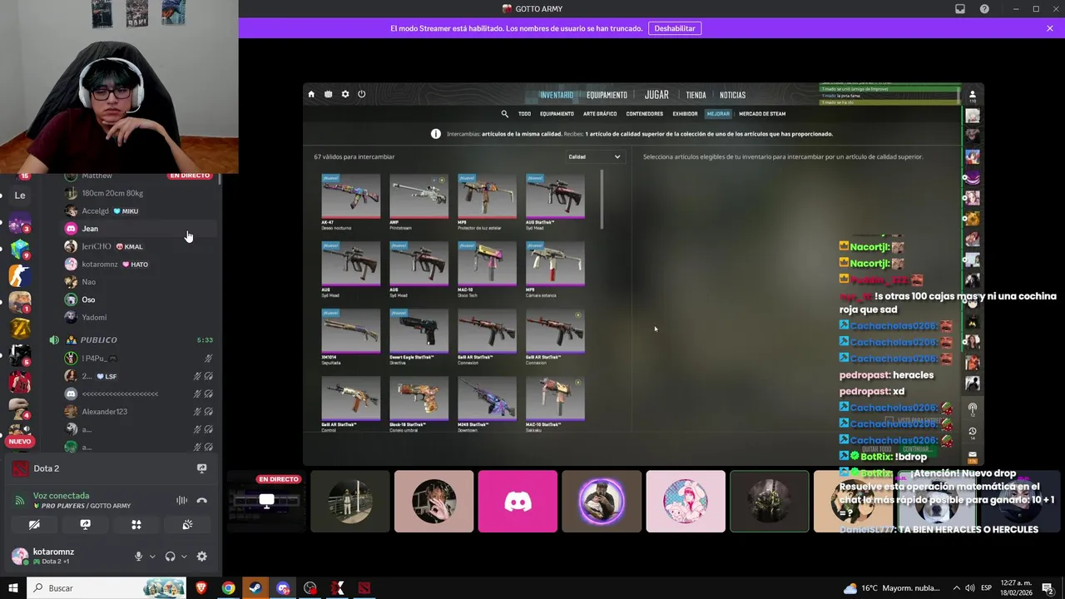Switch to the Equipamiento main tab
This screenshot has height=599, width=1065.
click(x=607, y=95)
